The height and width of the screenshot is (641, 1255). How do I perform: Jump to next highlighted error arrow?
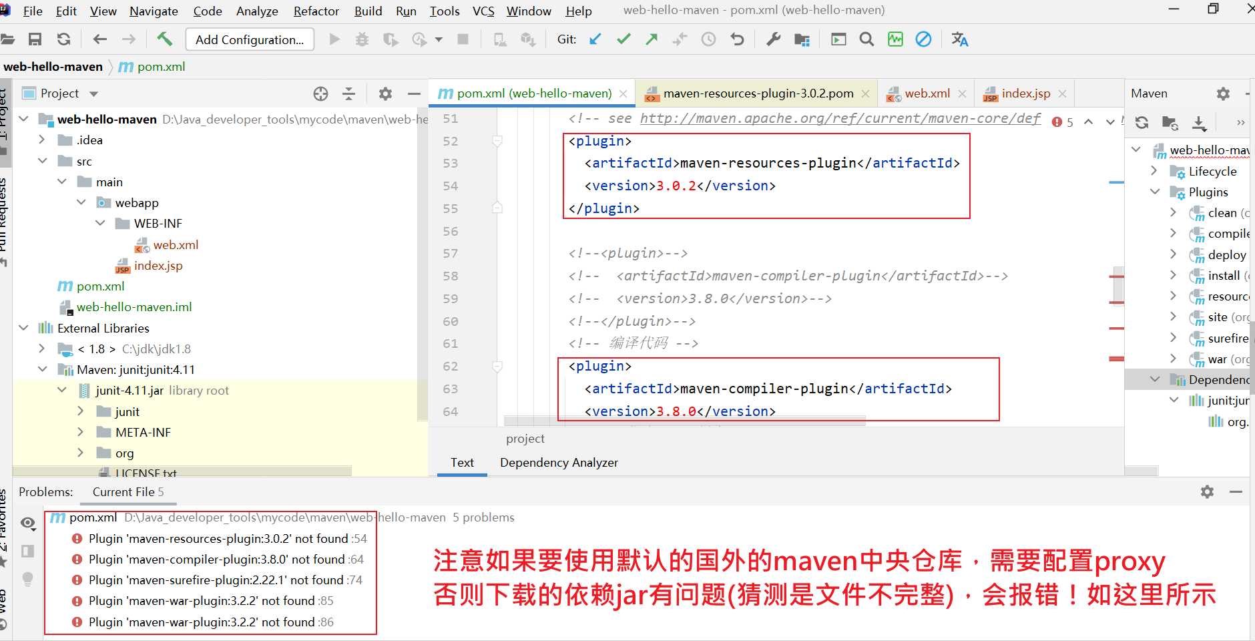point(1109,122)
